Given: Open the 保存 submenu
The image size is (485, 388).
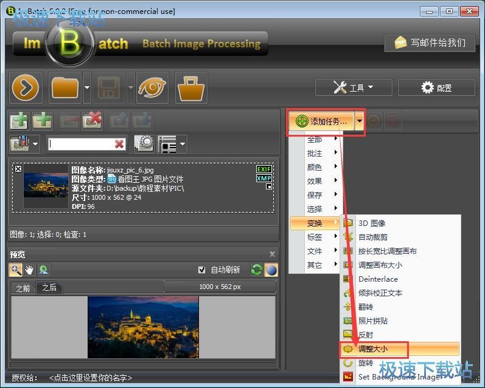Looking at the screenshot, I should point(315,195).
